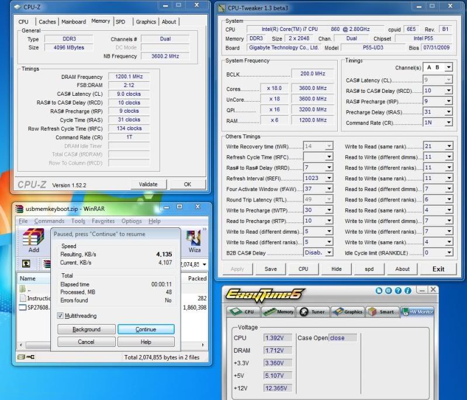Image resolution: width=467 pixels, height=400 pixels.
Task: Open the EasyTune6 Tuner tab
Action: click(x=313, y=312)
